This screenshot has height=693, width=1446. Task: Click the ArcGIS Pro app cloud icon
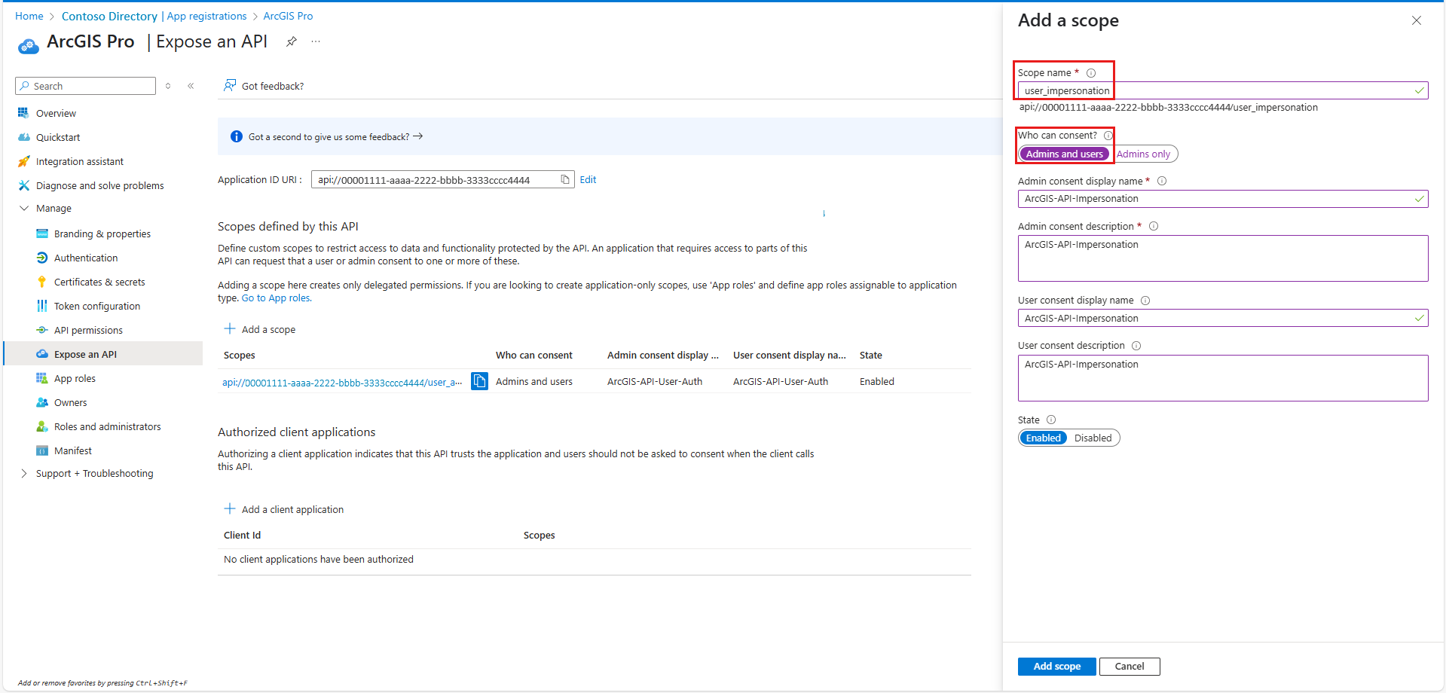coord(28,46)
